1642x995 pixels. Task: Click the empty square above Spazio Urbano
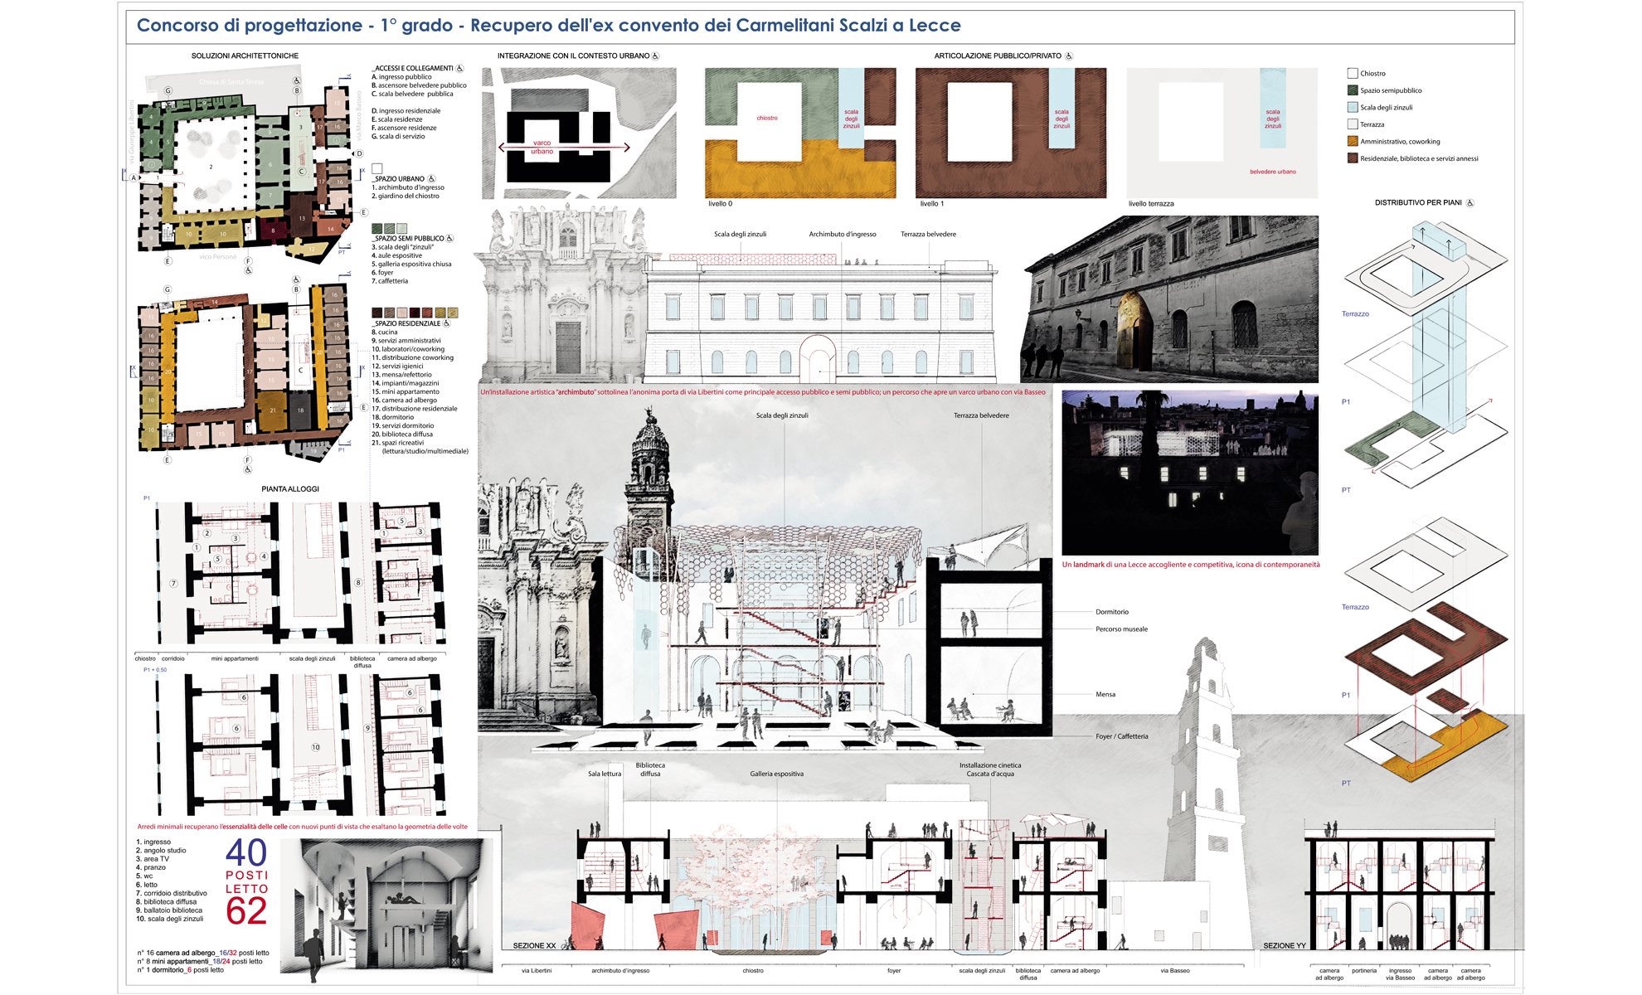377,168
